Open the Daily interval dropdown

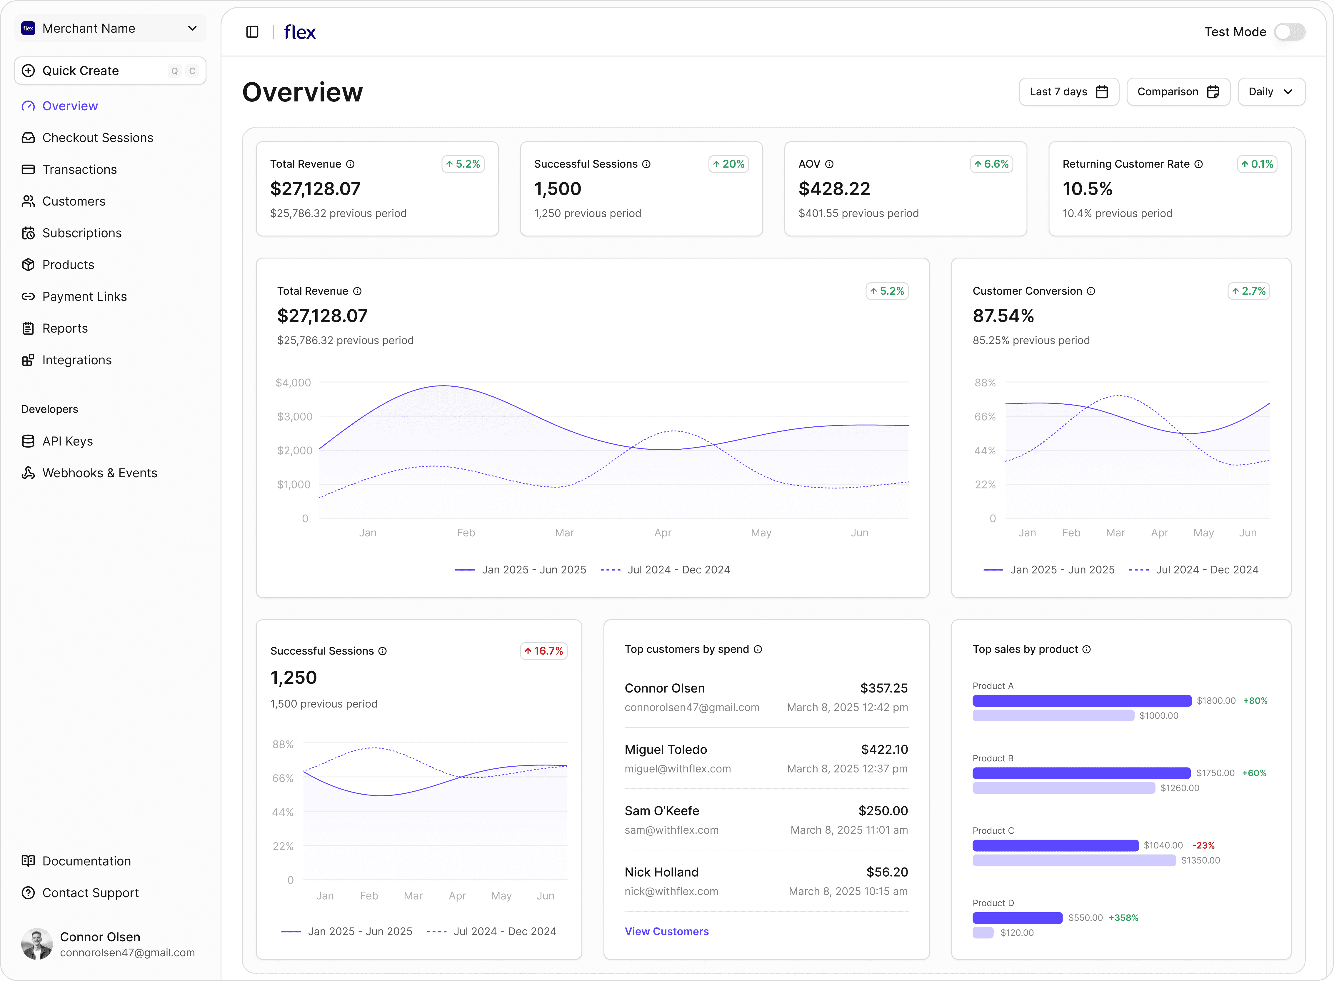(x=1271, y=91)
